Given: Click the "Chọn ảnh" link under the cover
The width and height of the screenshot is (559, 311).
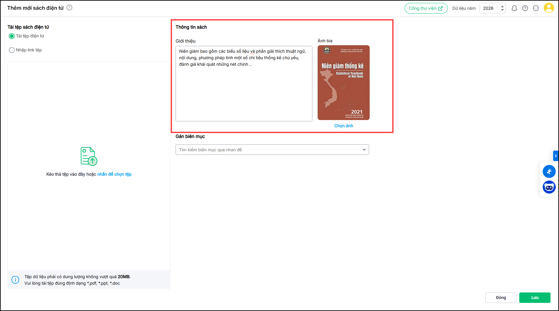Looking at the screenshot, I should coord(343,126).
